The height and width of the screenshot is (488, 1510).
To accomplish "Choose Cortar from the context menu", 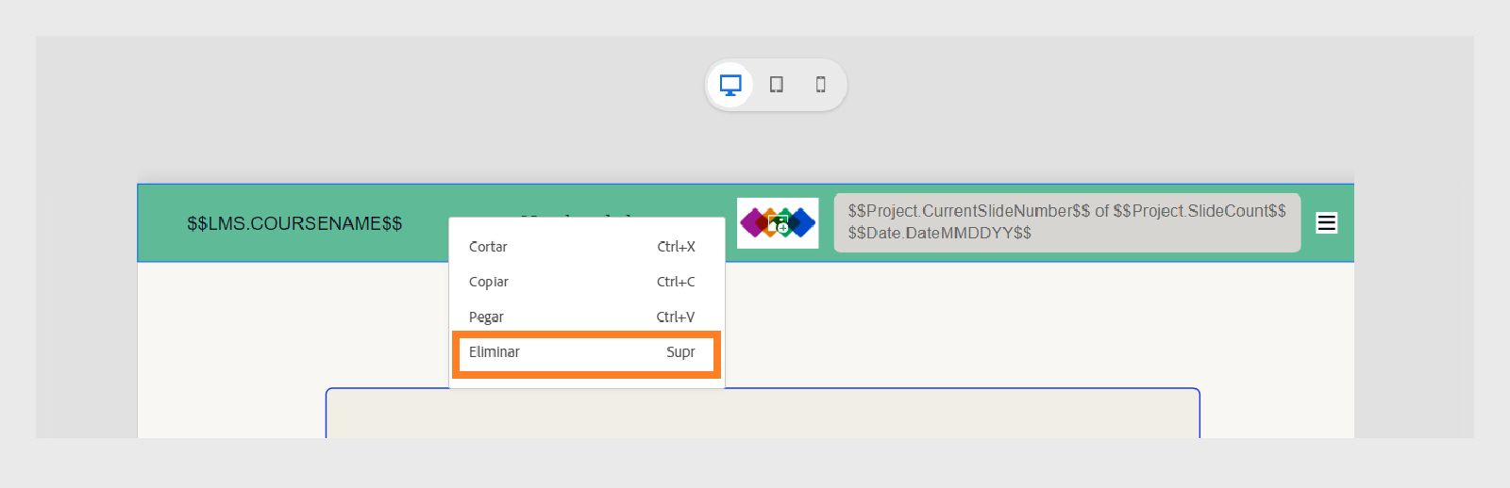I will pyautogui.click(x=488, y=247).
